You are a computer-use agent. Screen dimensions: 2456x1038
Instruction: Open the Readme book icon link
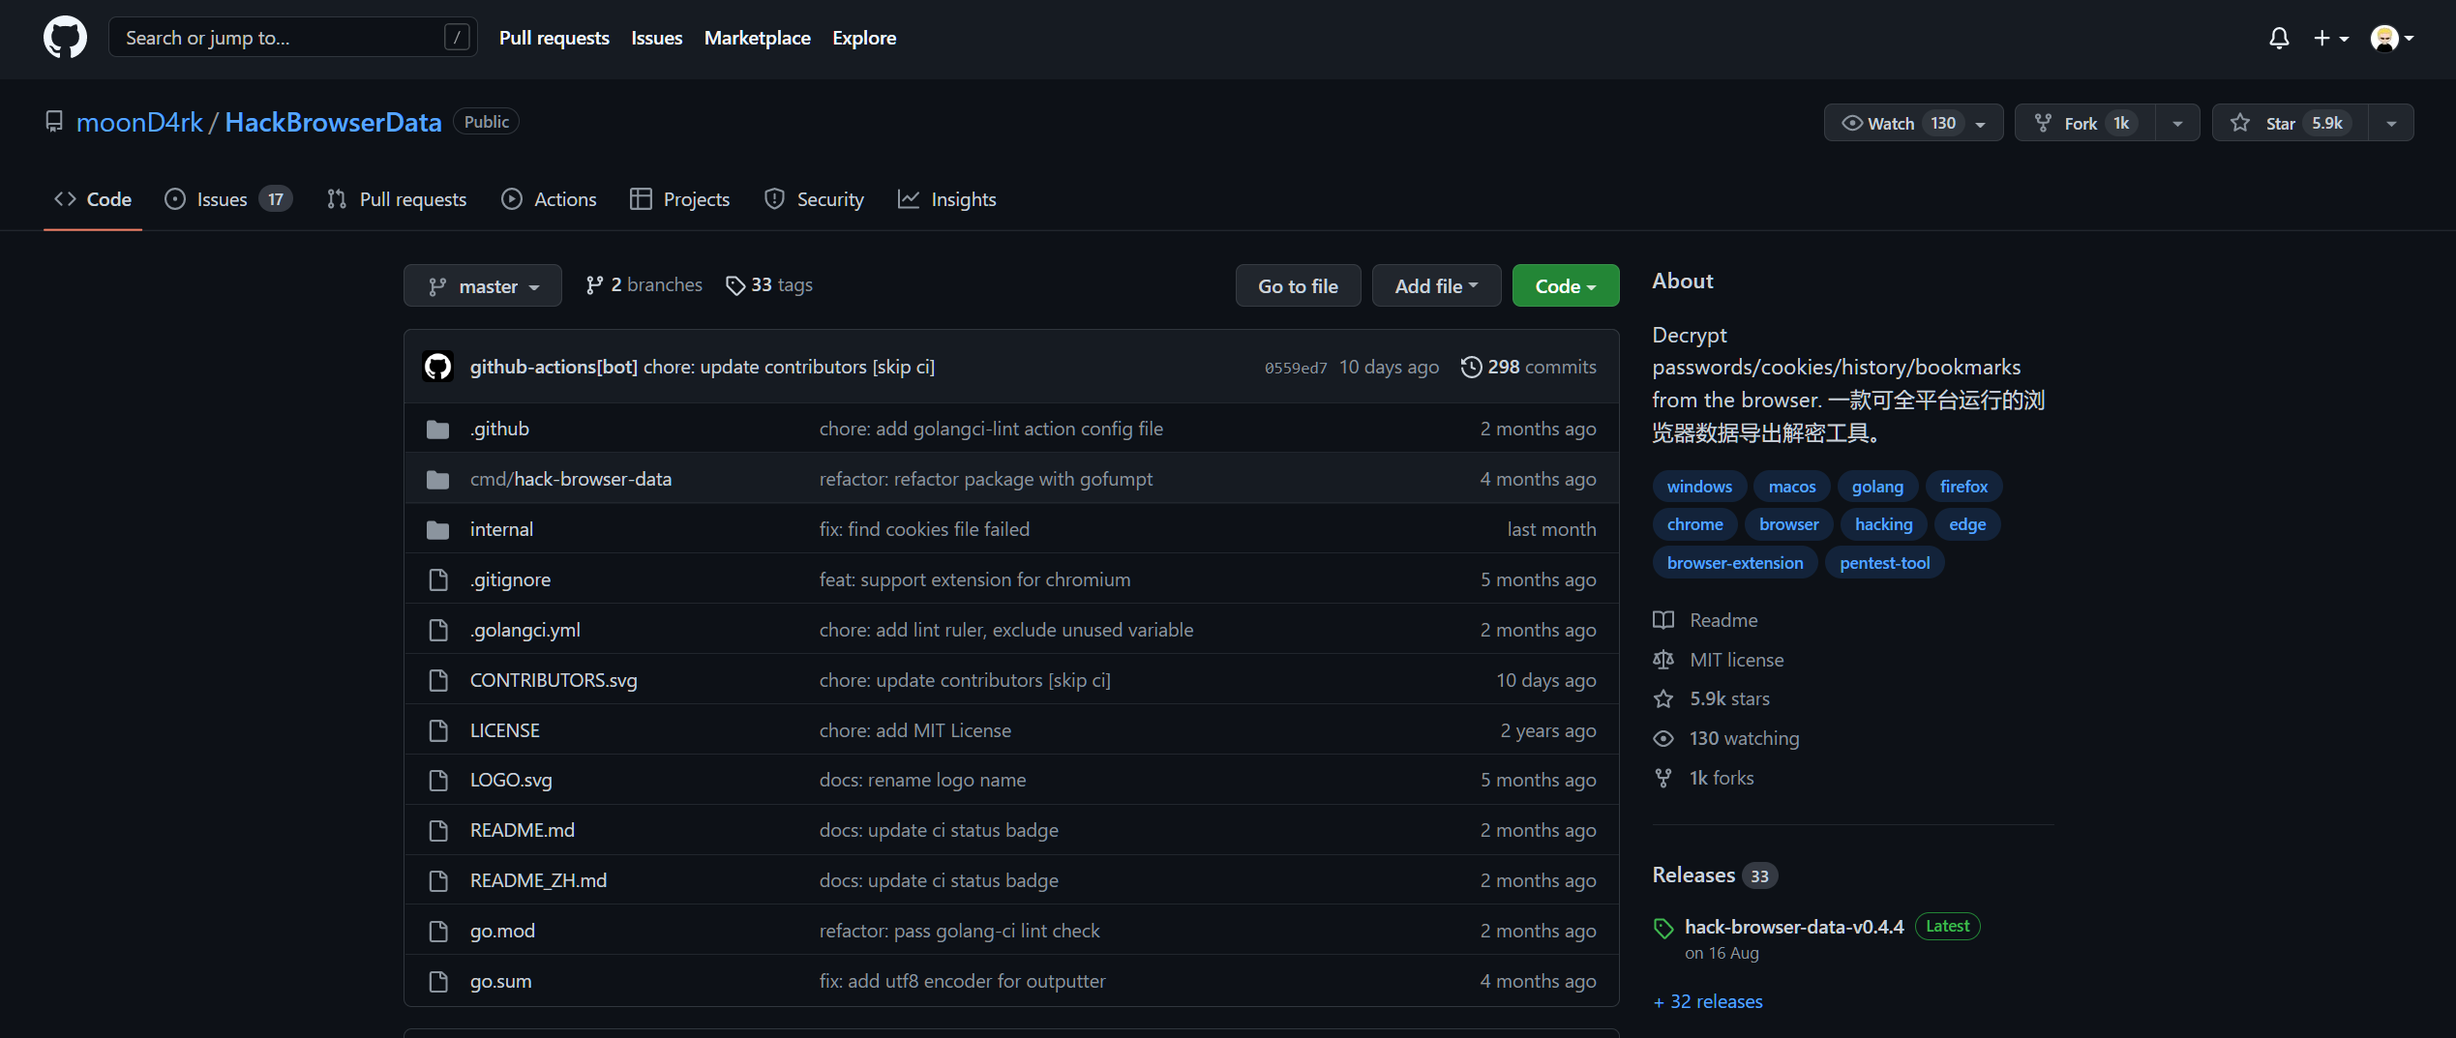click(1663, 620)
